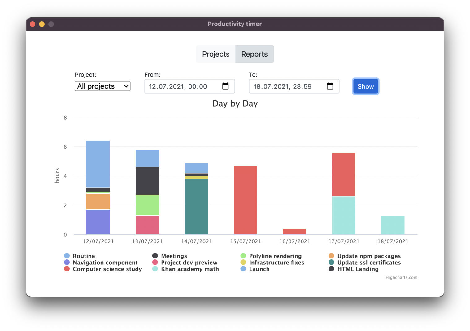470x331 pixels.
Task: Click the yellow minimize window button
Action: (42, 24)
